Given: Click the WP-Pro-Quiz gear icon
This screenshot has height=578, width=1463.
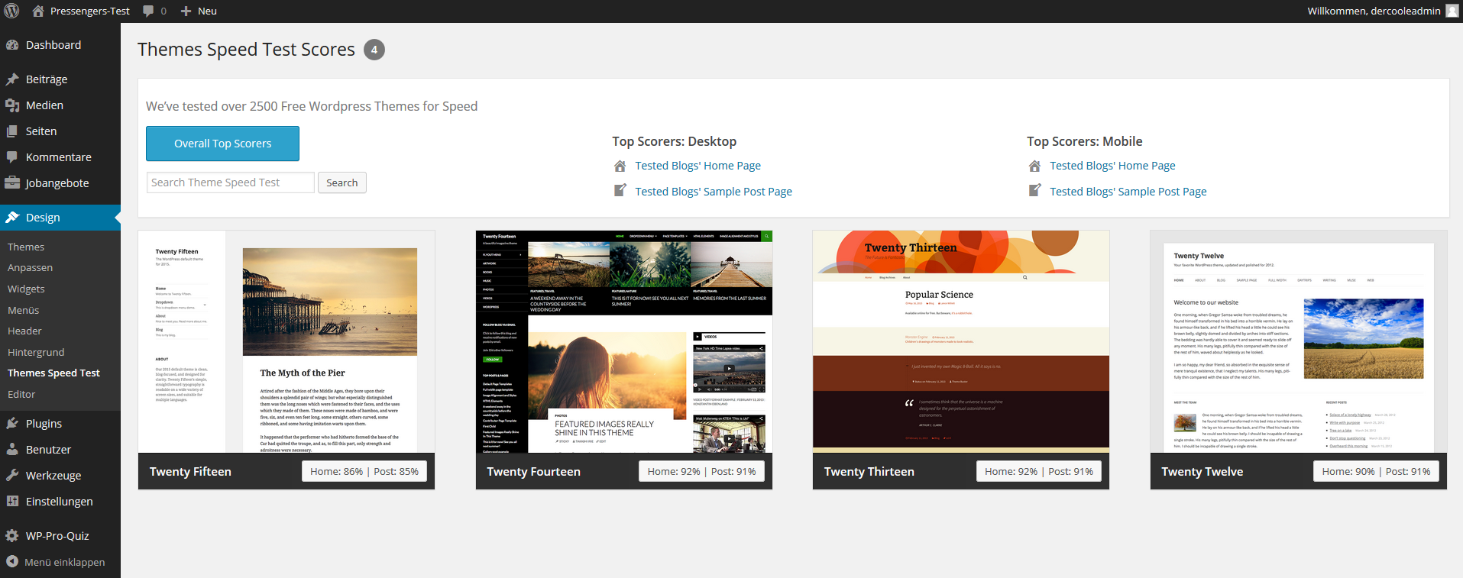Looking at the screenshot, I should click(12, 536).
